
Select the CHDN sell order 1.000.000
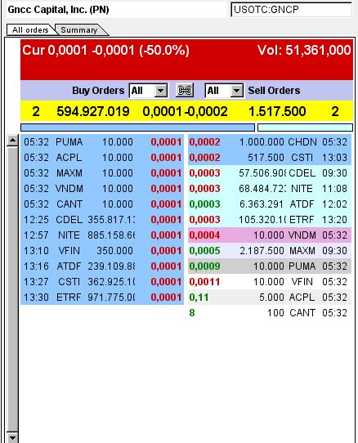(x=270, y=142)
